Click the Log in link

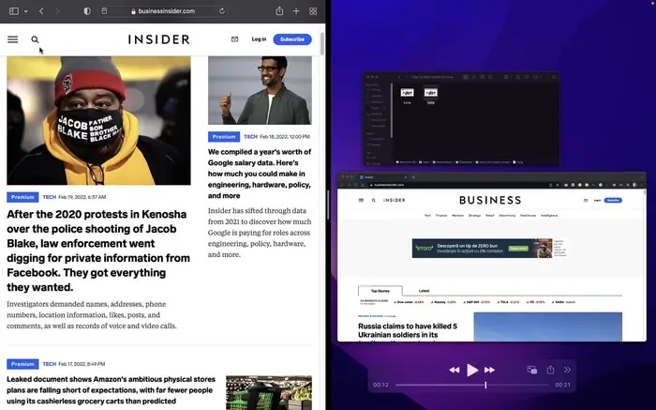click(x=259, y=39)
